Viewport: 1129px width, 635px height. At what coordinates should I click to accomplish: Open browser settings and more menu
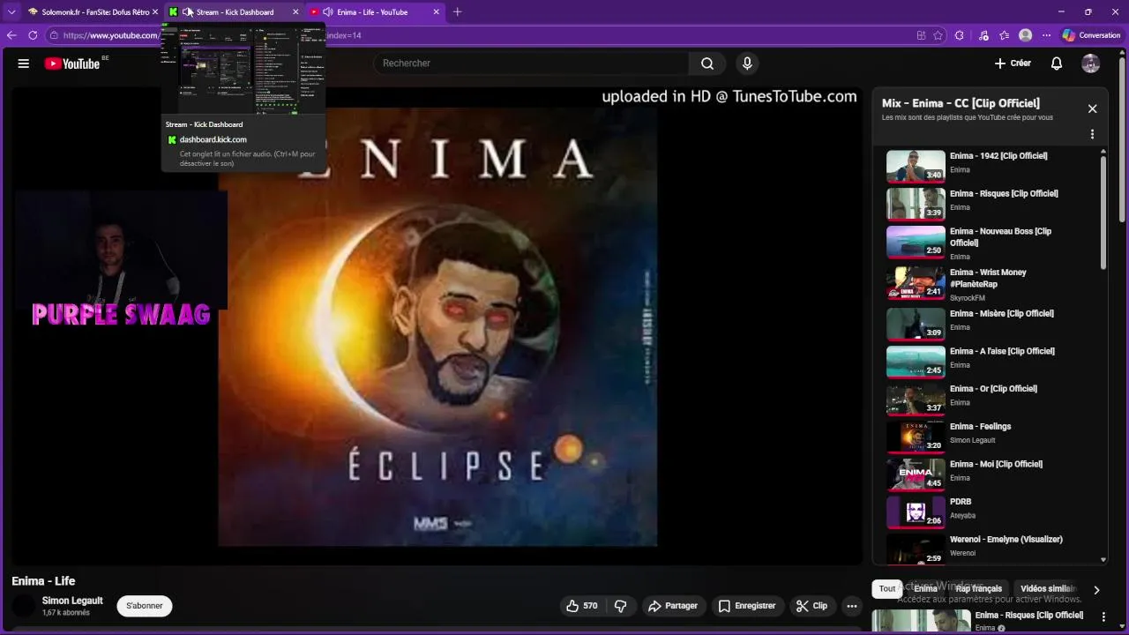(1046, 35)
